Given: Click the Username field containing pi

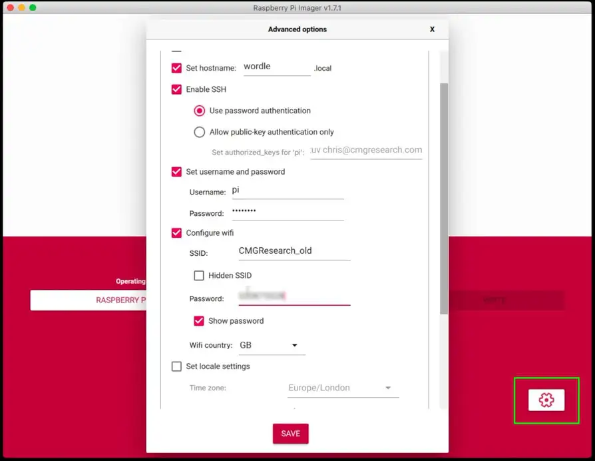Looking at the screenshot, I should 287,191.
